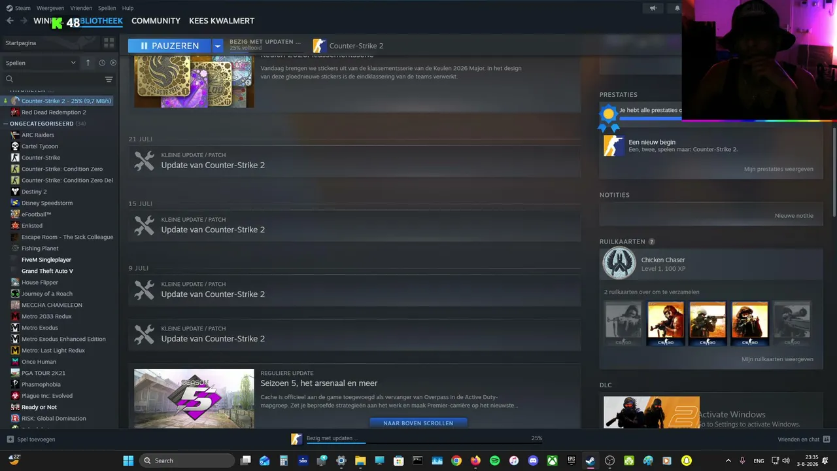Open the Steam menu
Screen dimensions: 837x471
click(18, 8)
